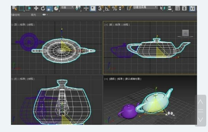Open [标准] menu in the front viewport
The height and width of the screenshot is (132, 208).
pyautogui.click(x=118, y=25)
